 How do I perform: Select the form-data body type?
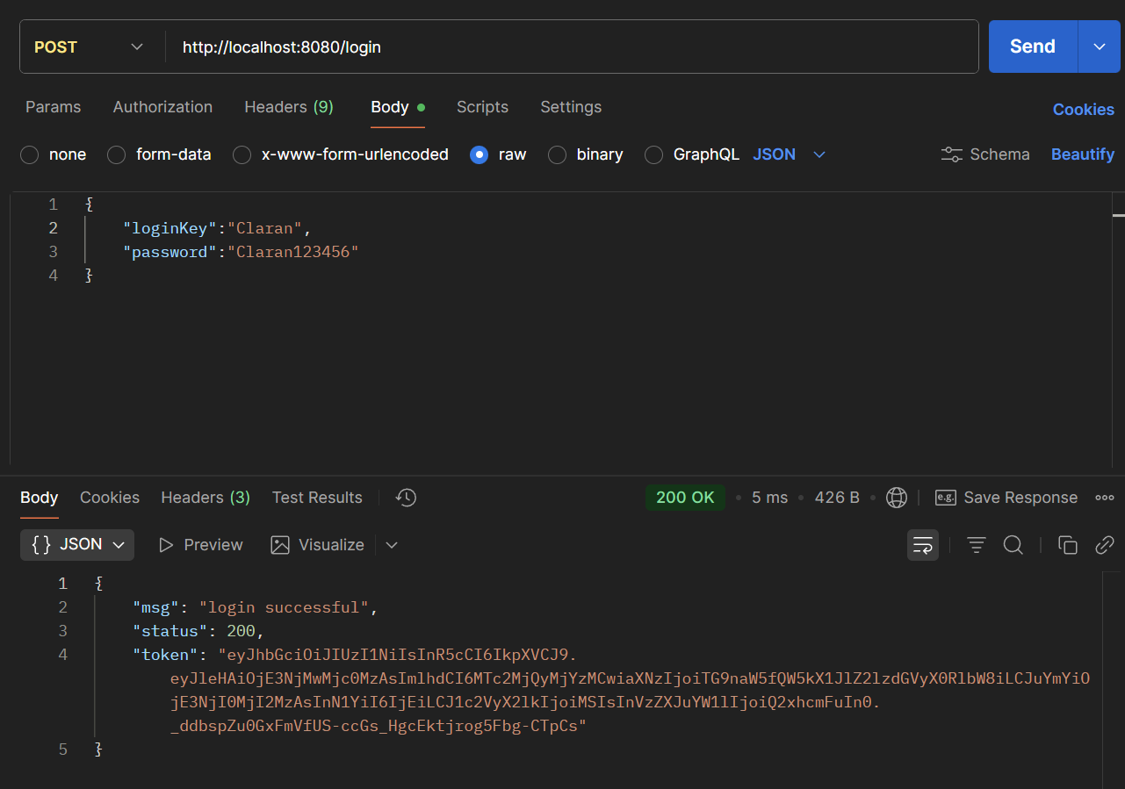[117, 155]
